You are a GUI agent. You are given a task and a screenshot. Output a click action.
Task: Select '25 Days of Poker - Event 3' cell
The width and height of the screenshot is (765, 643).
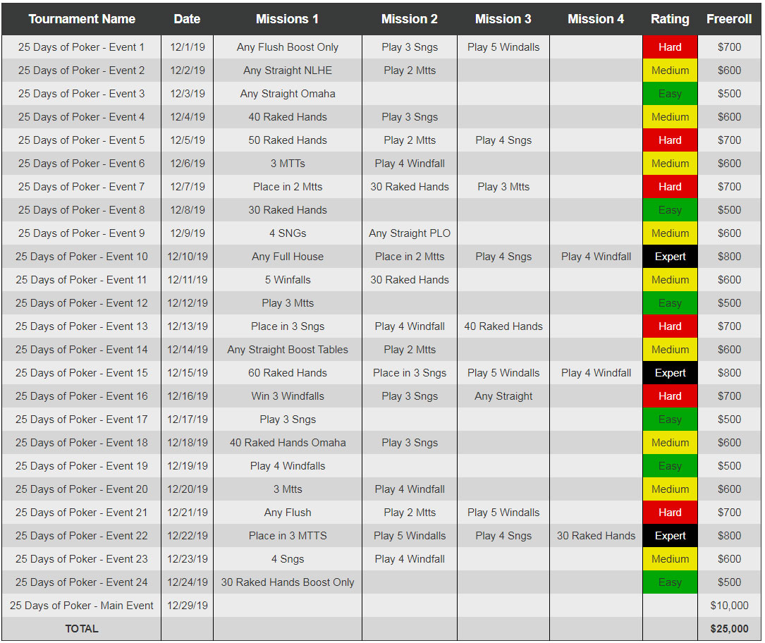tap(82, 94)
